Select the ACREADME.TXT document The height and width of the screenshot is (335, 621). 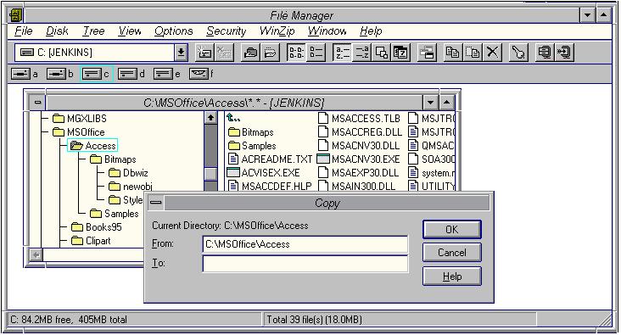click(270, 159)
